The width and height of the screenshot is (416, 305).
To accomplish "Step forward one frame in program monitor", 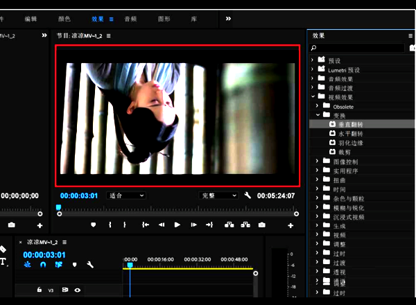I will click(193, 225).
